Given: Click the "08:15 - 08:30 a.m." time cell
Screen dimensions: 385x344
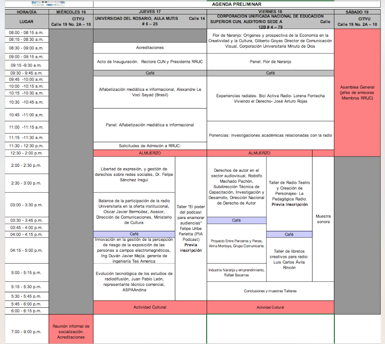Looking at the screenshot, I should pos(26,40).
